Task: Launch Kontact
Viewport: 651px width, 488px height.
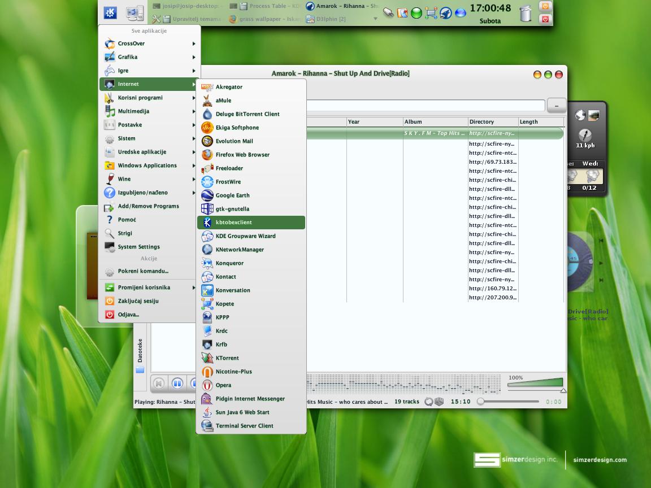Action: (251, 277)
